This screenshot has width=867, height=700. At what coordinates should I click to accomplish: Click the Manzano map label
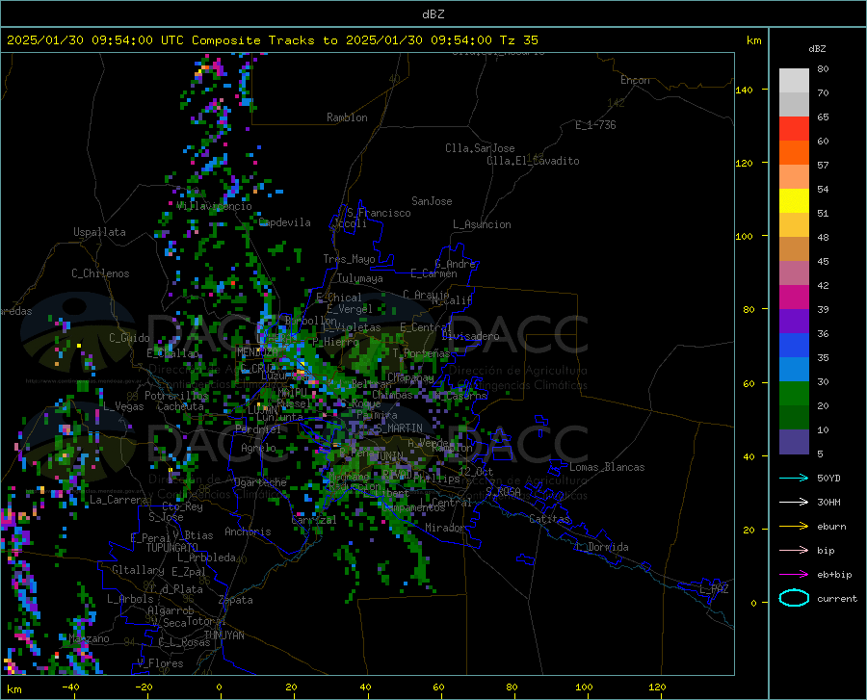[89, 638]
